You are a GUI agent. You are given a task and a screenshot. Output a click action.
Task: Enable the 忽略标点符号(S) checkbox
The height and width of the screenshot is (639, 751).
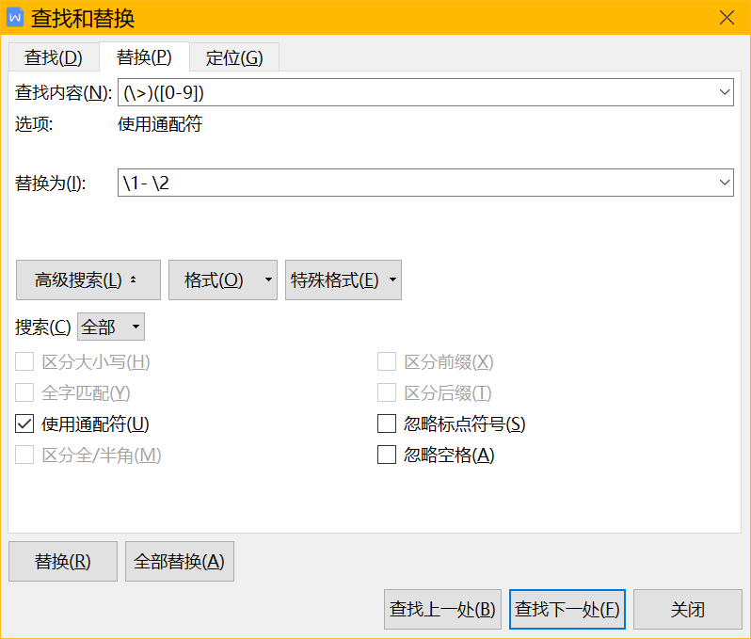(387, 424)
